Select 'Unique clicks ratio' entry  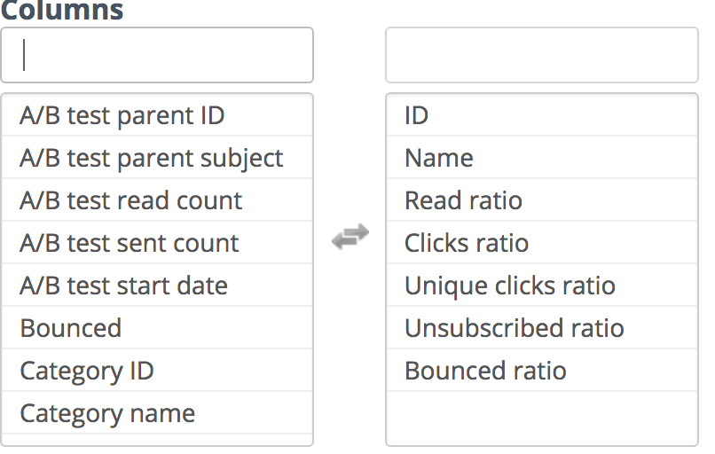point(542,286)
